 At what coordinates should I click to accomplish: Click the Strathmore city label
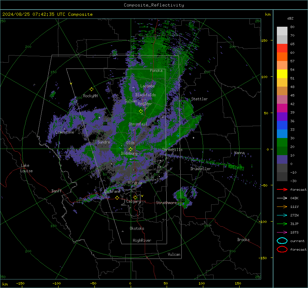click(x=167, y=203)
